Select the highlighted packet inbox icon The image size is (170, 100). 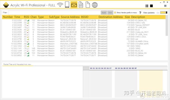pos(74,5)
